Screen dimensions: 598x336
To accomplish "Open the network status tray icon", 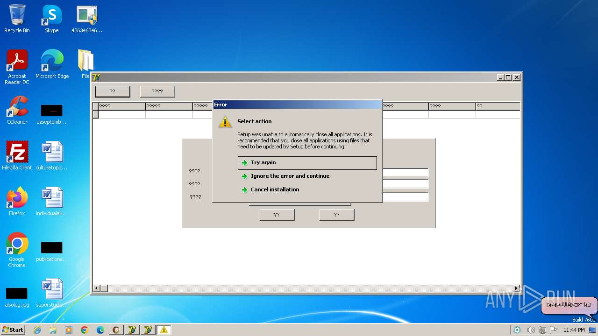I will click(542, 330).
